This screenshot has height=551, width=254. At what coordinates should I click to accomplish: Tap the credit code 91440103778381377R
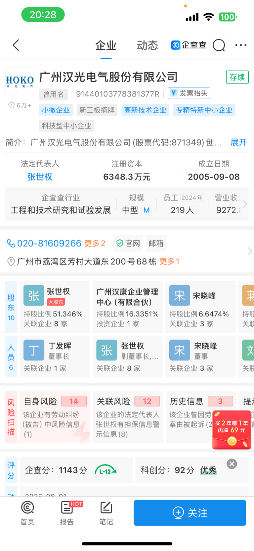(118, 94)
